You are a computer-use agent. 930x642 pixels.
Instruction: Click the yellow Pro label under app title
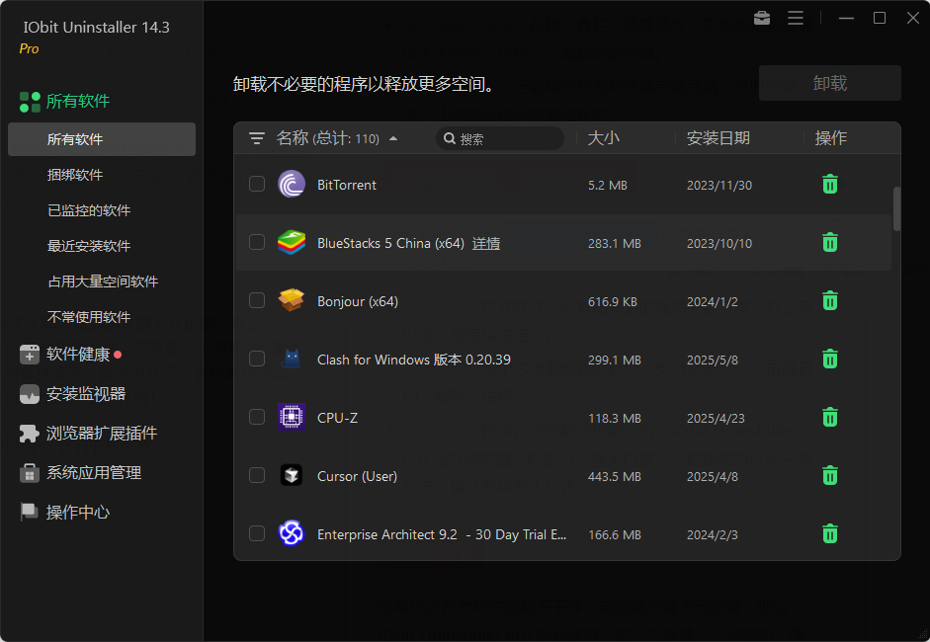(x=29, y=49)
